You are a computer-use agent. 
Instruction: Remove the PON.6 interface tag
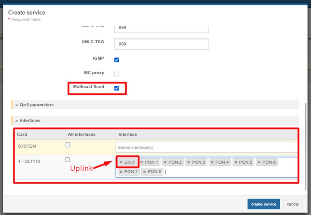[x=259, y=162]
